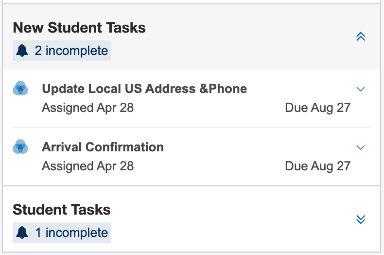This screenshot has width=384, height=255.
Task: Expand the Student Tasks section
Action: click(361, 219)
